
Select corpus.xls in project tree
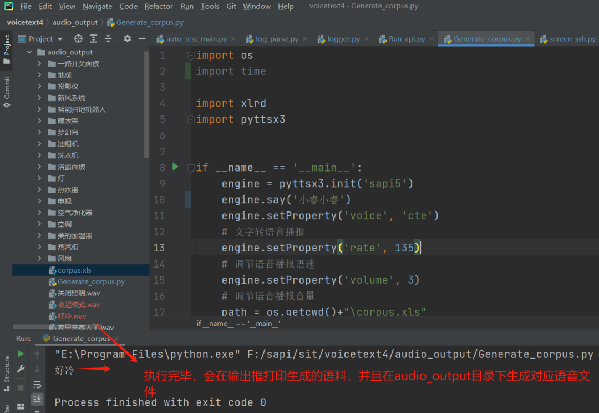(x=80, y=270)
